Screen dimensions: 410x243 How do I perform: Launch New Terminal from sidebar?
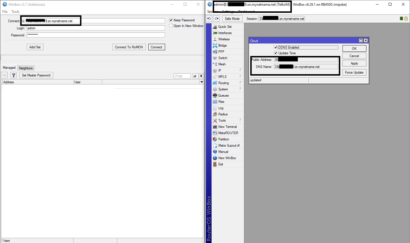[x=228, y=127]
